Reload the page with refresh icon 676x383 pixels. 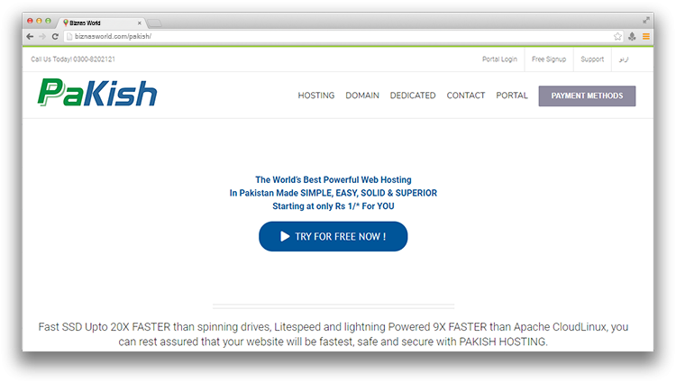55,36
